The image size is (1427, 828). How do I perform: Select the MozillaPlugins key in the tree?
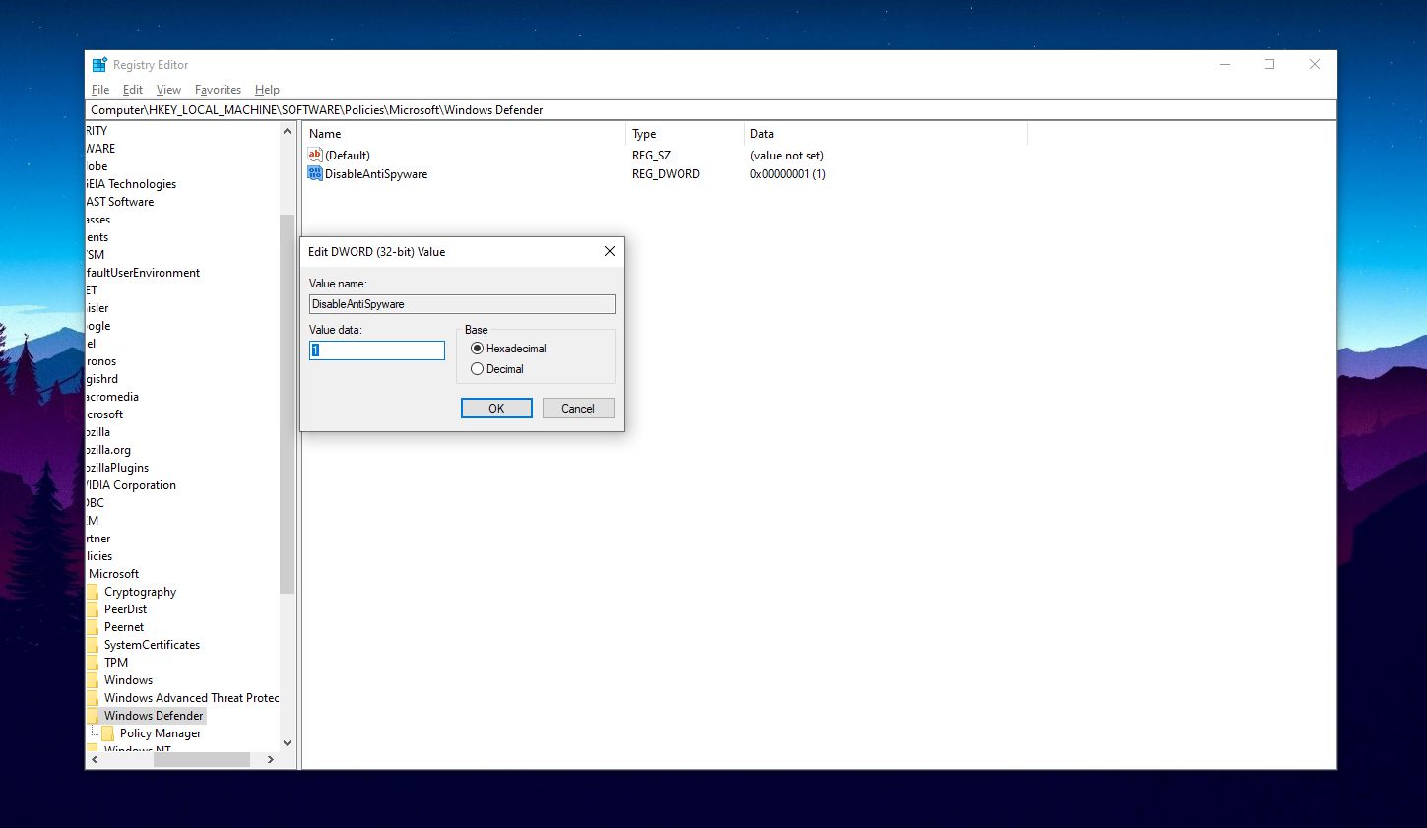(x=117, y=468)
